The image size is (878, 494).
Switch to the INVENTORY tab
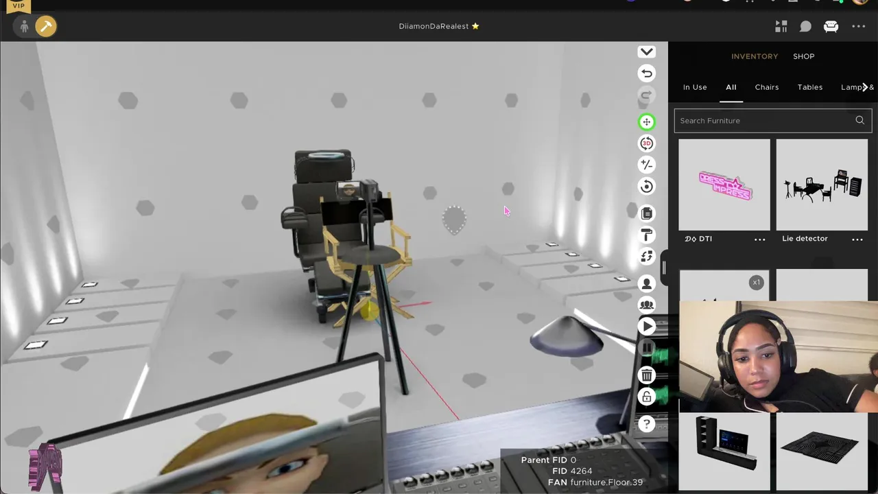tap(755, 56)
